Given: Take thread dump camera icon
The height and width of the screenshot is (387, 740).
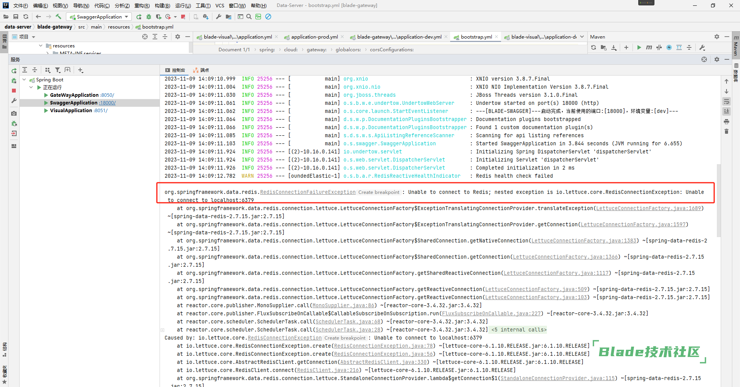Looking at the screenshot, I should point(14,113).
